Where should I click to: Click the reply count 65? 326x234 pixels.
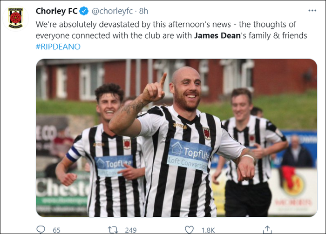pos(56,230)
